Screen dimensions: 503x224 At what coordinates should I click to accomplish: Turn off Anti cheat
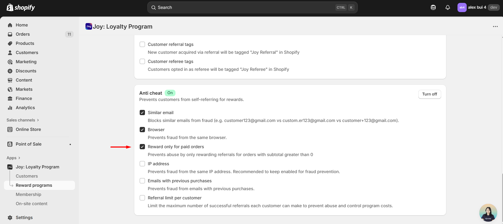click(429, 94)
